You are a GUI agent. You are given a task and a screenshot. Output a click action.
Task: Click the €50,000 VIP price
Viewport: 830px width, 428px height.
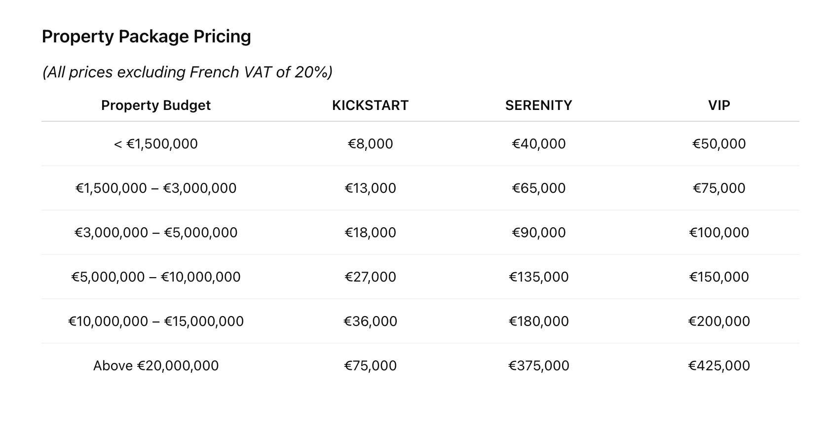coord(719,143)
